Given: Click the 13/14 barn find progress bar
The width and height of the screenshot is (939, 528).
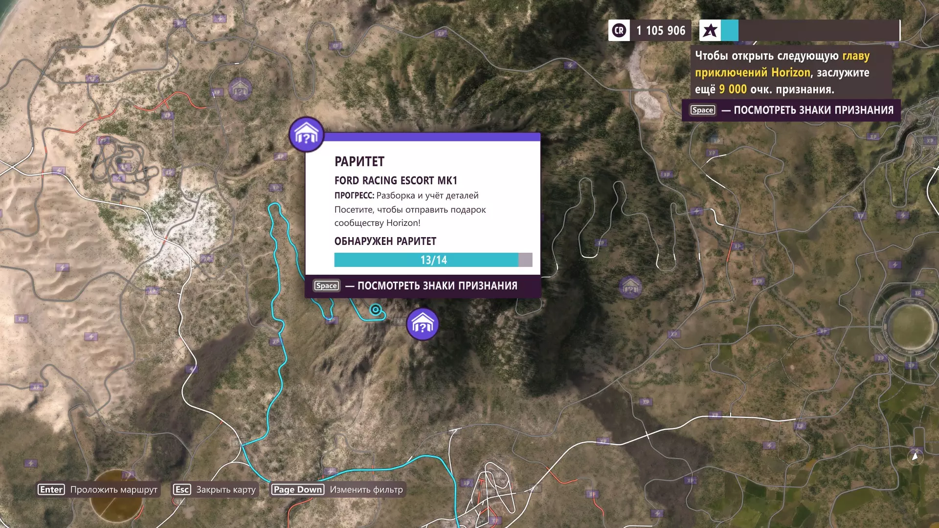Looking at the screenshot, I should pos(433,260).
